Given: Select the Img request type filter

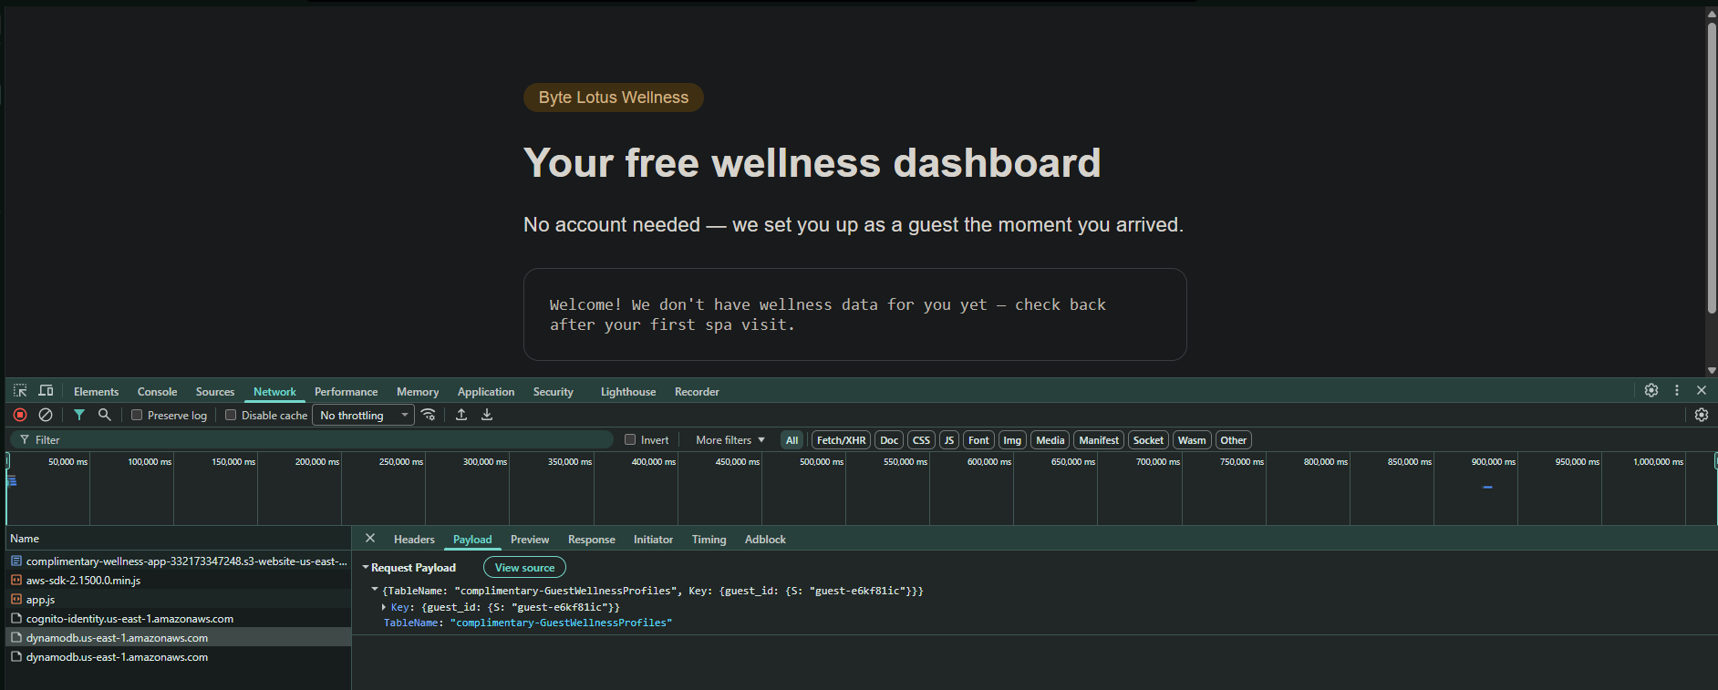Looking at the screenshot, I should pyautogui.click(x=1012, y=440).
